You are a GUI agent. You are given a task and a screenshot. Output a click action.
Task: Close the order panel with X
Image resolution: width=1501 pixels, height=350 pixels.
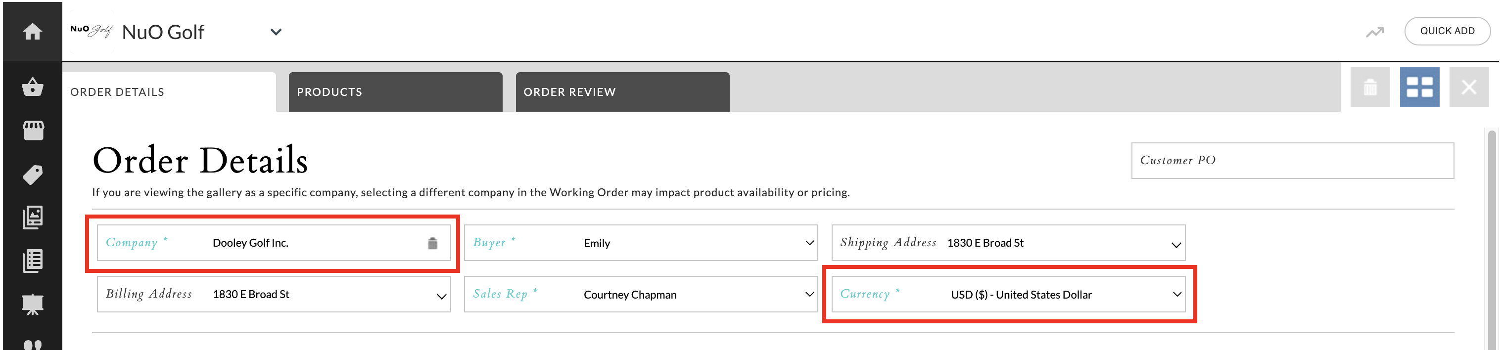tap(1469, 87)
